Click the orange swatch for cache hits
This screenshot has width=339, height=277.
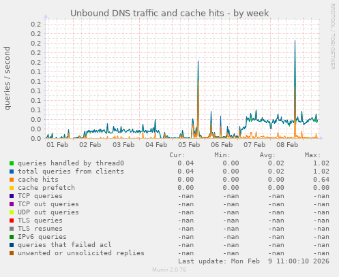click(x=12, y=180)
